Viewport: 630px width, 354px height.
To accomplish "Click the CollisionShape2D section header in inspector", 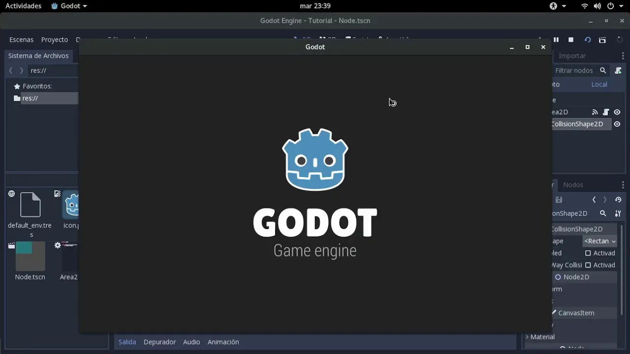I will pyautogui.click(x=584, y=229).
